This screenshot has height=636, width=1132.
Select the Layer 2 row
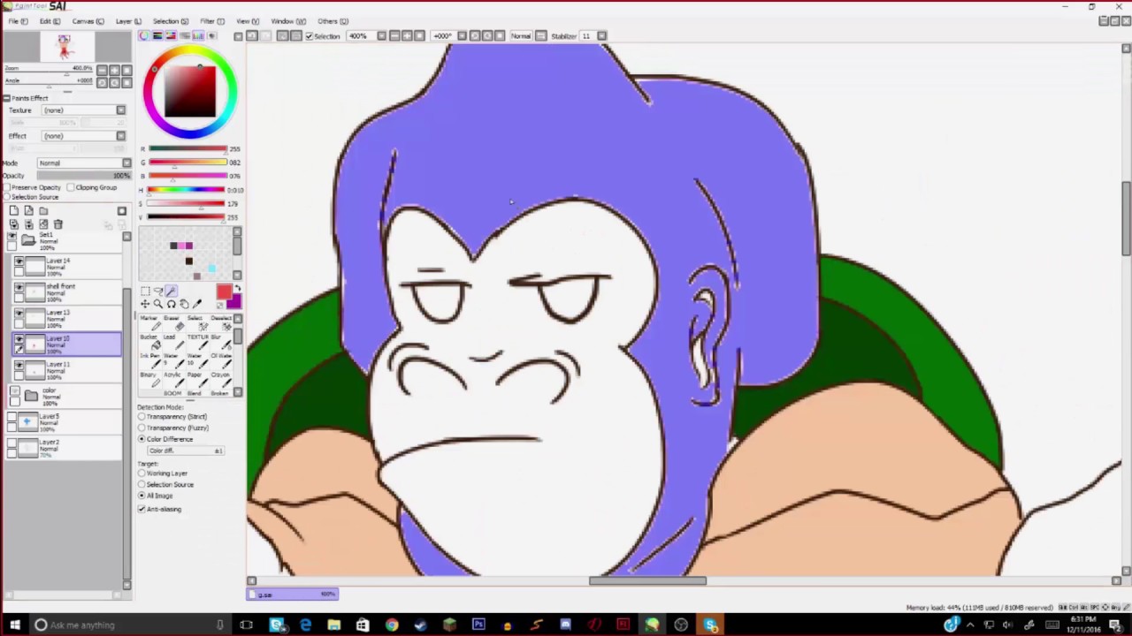coord(65,447)
